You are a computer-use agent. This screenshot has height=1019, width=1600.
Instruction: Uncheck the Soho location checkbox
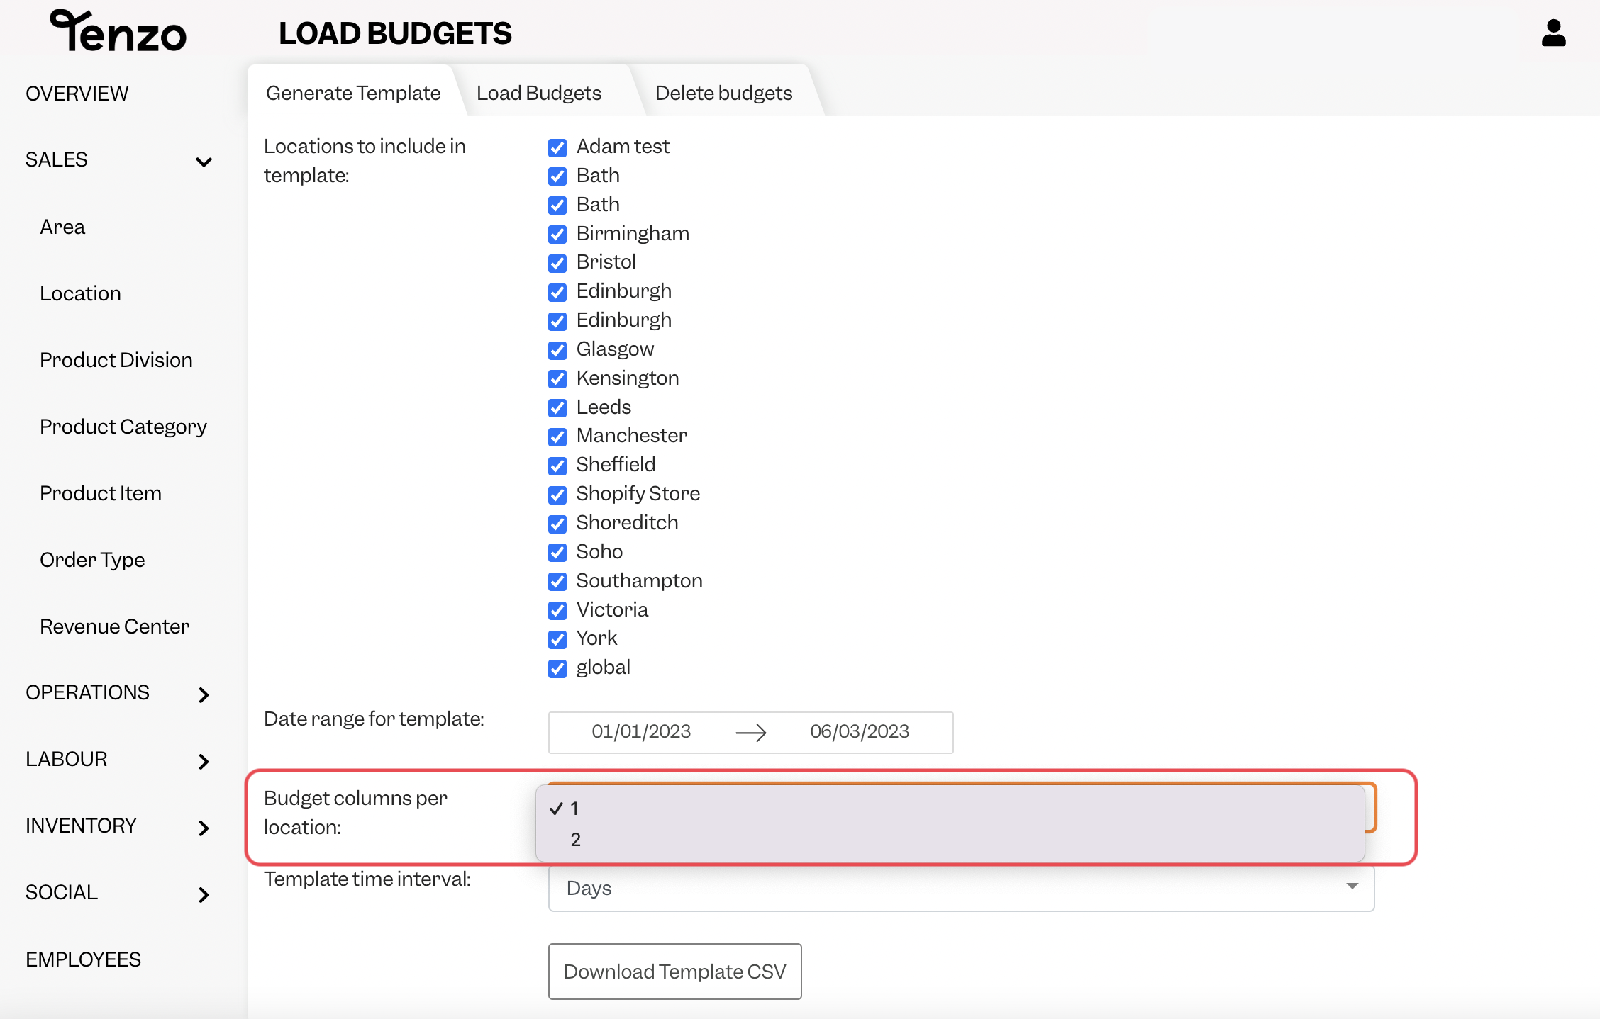pyautogui.click(x=557, y=553)
